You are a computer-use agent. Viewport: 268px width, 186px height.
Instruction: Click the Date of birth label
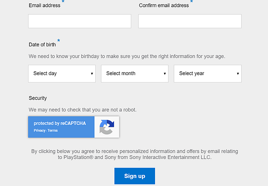click(x=42, y=44)
